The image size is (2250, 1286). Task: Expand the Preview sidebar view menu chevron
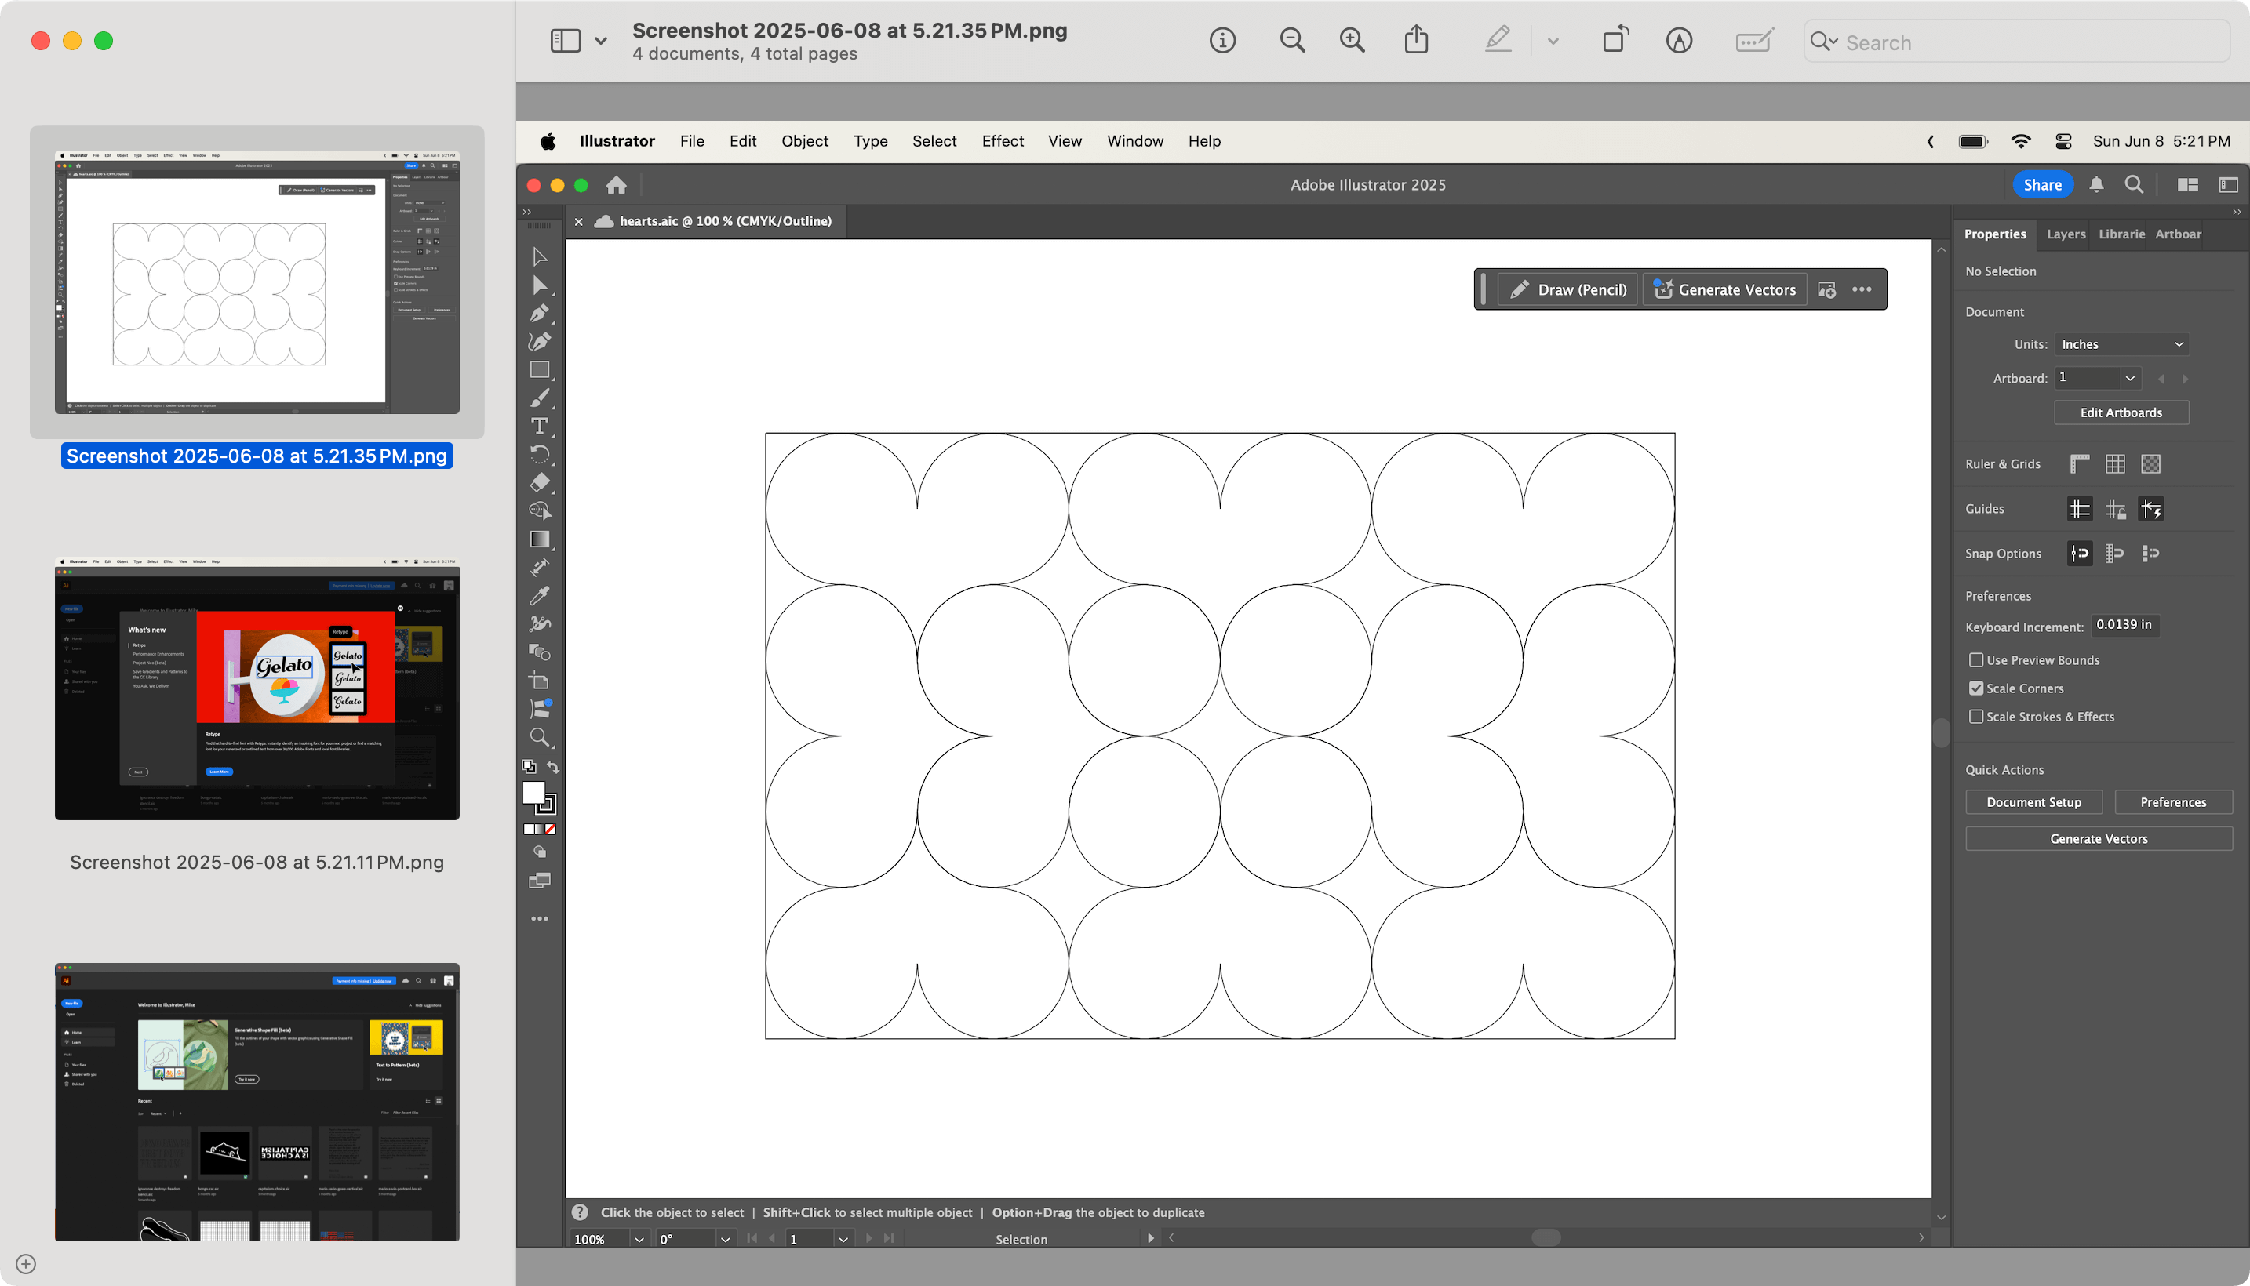coord(601,41)
